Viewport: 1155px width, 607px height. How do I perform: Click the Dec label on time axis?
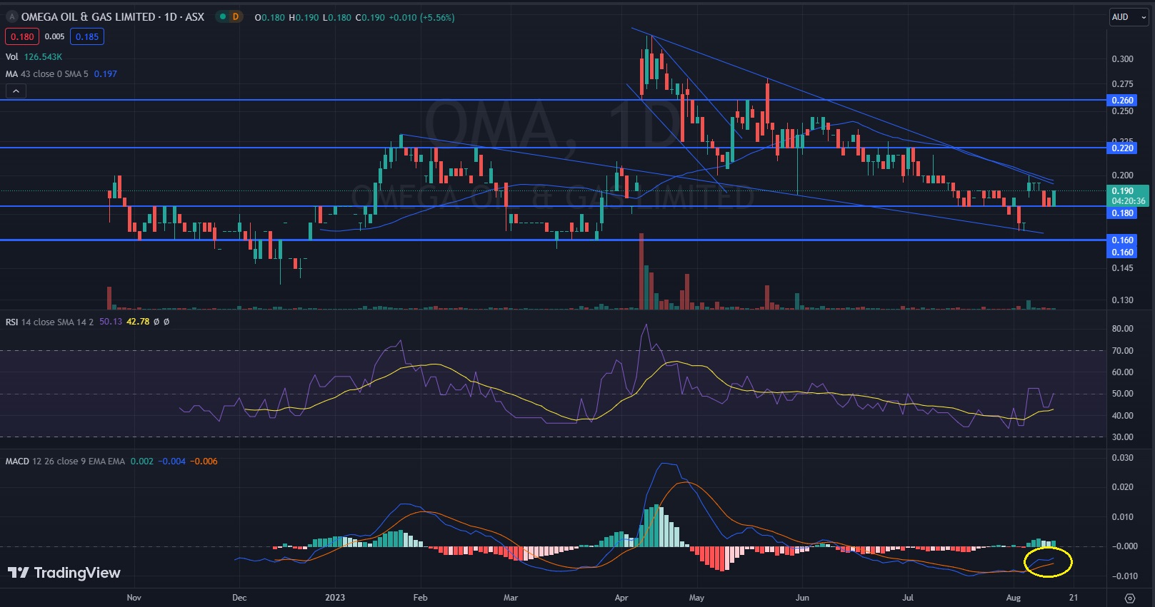click(239, 598)
